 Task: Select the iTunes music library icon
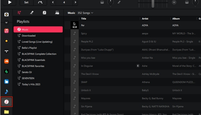6,102
